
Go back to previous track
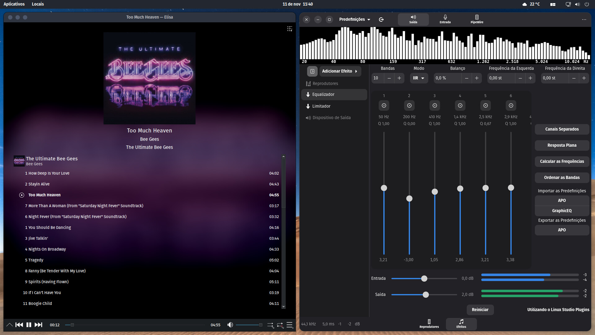click(x=19, y=325)
